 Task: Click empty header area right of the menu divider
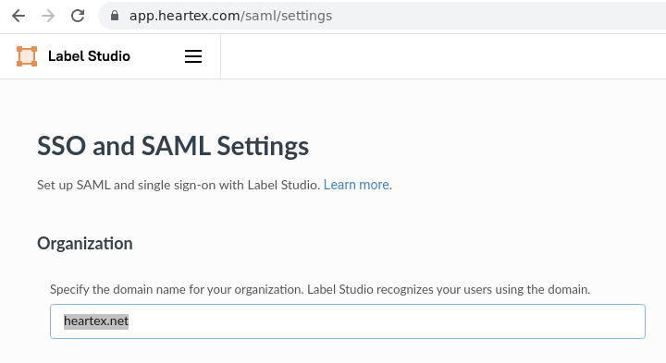point(442,56)
